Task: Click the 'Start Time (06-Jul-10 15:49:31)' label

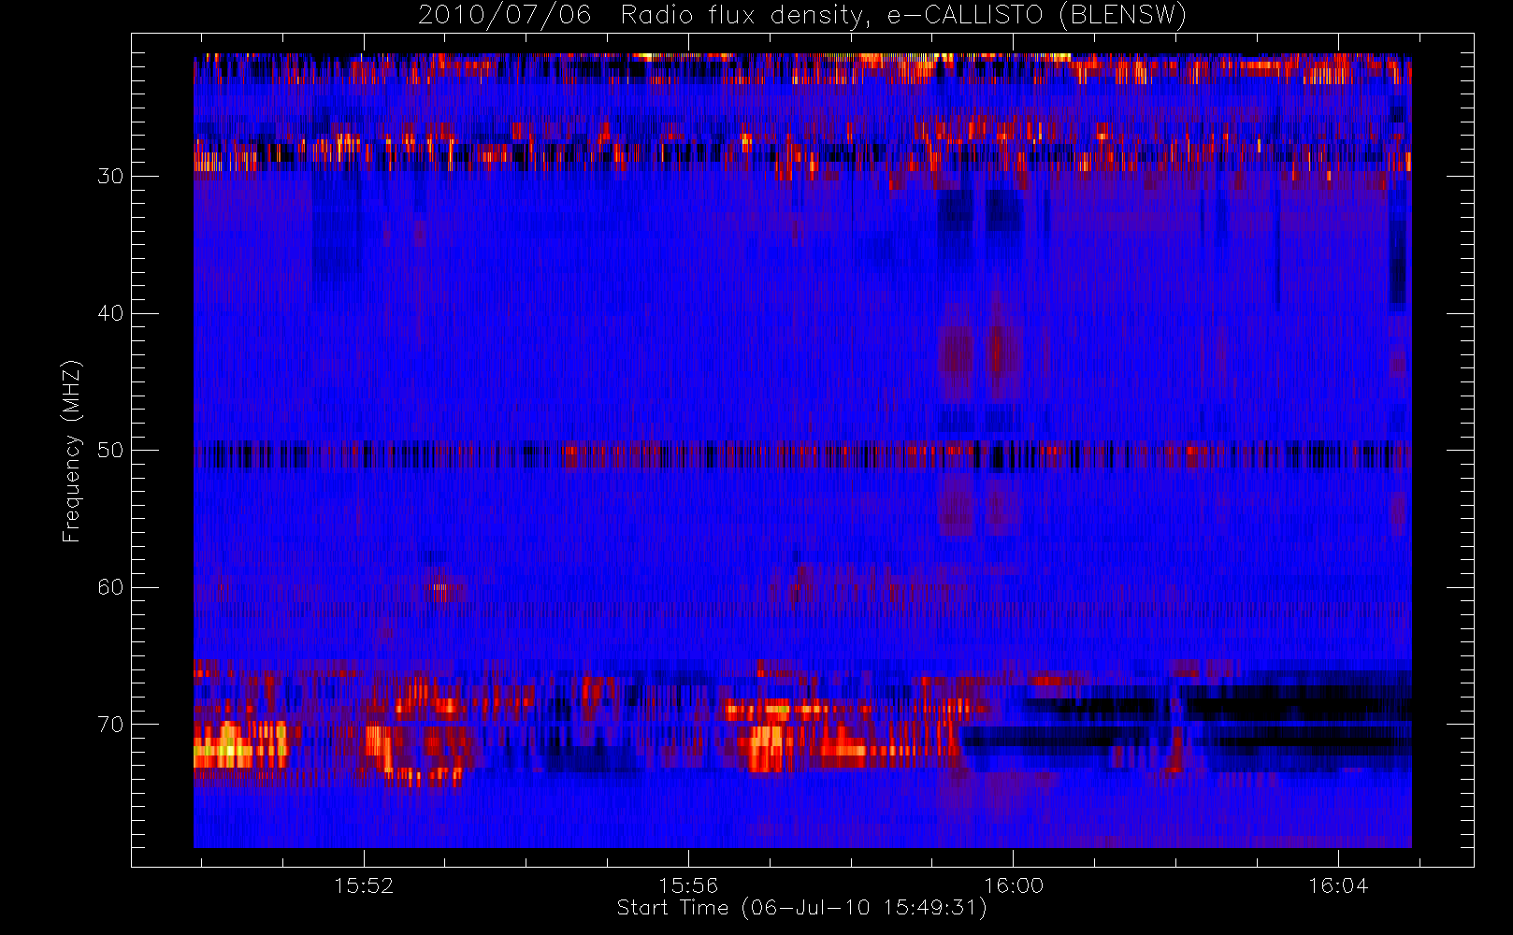Action: (x=802, y=908)
